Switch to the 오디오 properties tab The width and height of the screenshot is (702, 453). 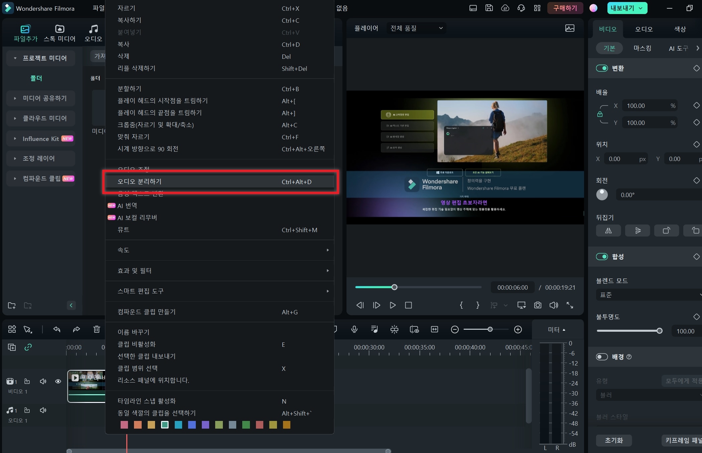point(644,29)
